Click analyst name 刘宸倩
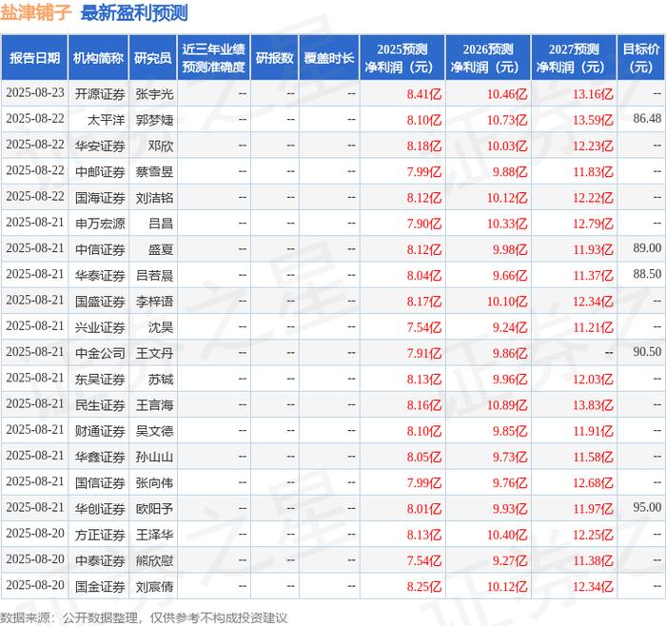The height and width of the screenshot is (626, 666). point(154,586)
